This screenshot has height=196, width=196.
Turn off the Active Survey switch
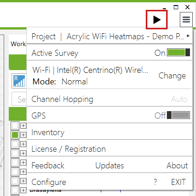pos(178,53)
